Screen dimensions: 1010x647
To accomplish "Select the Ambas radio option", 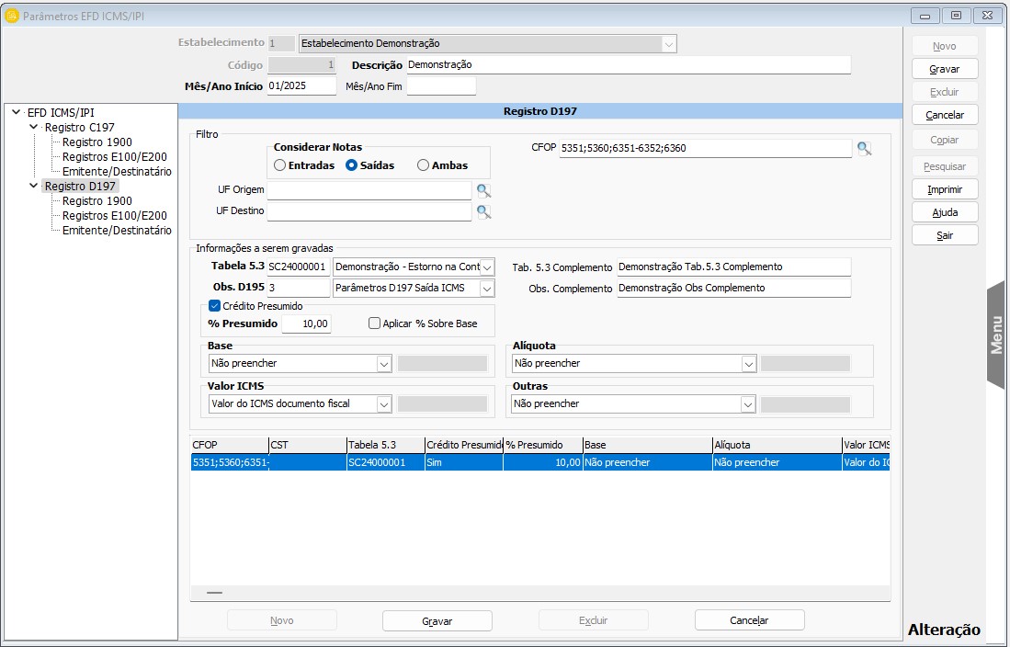I will click(423, 165).
